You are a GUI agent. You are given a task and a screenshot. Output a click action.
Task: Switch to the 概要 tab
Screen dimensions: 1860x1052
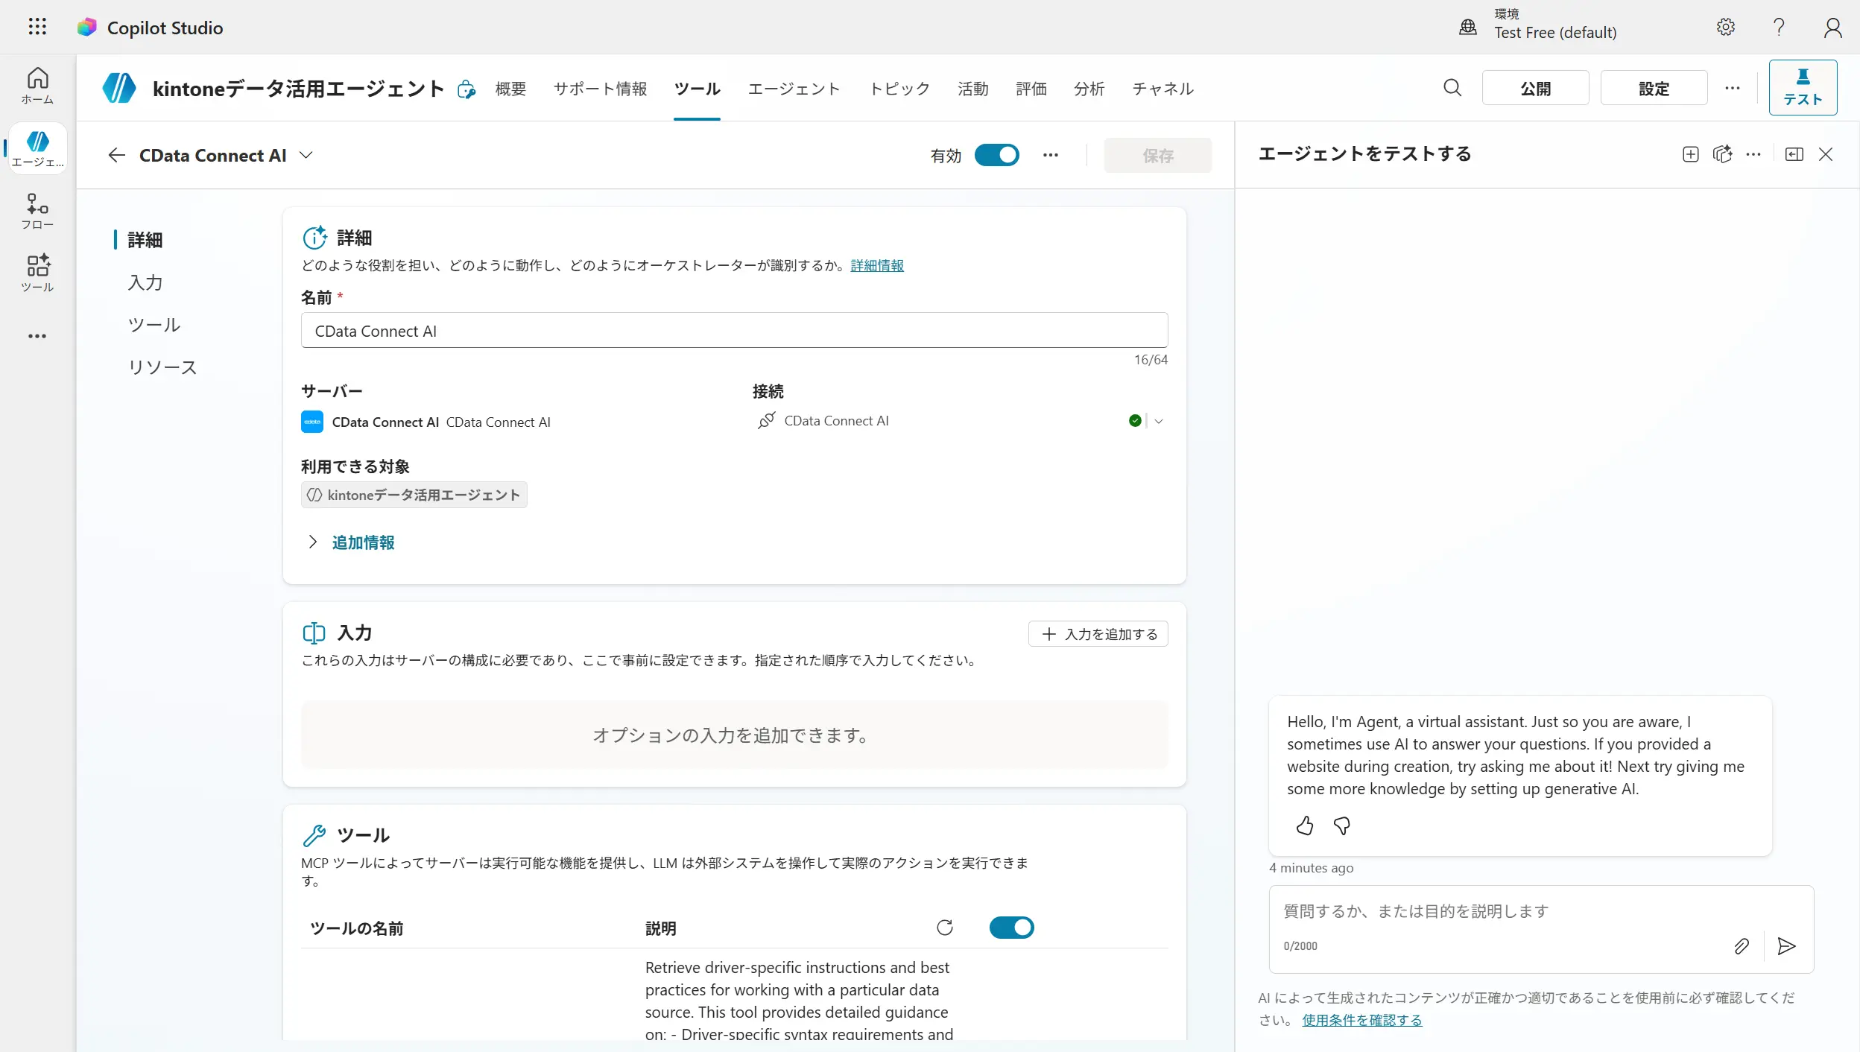click(x=510, y=89)
